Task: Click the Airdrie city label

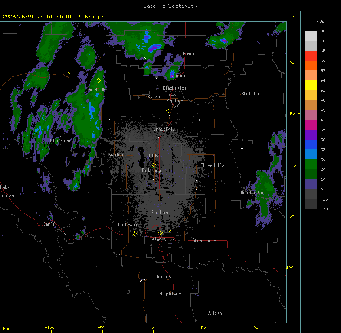Action: 159,212
